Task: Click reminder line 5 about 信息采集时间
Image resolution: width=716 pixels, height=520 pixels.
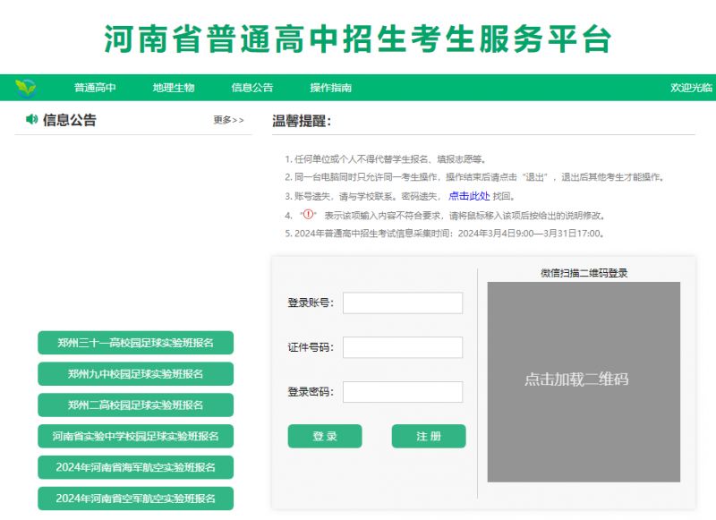Action: 446,234
